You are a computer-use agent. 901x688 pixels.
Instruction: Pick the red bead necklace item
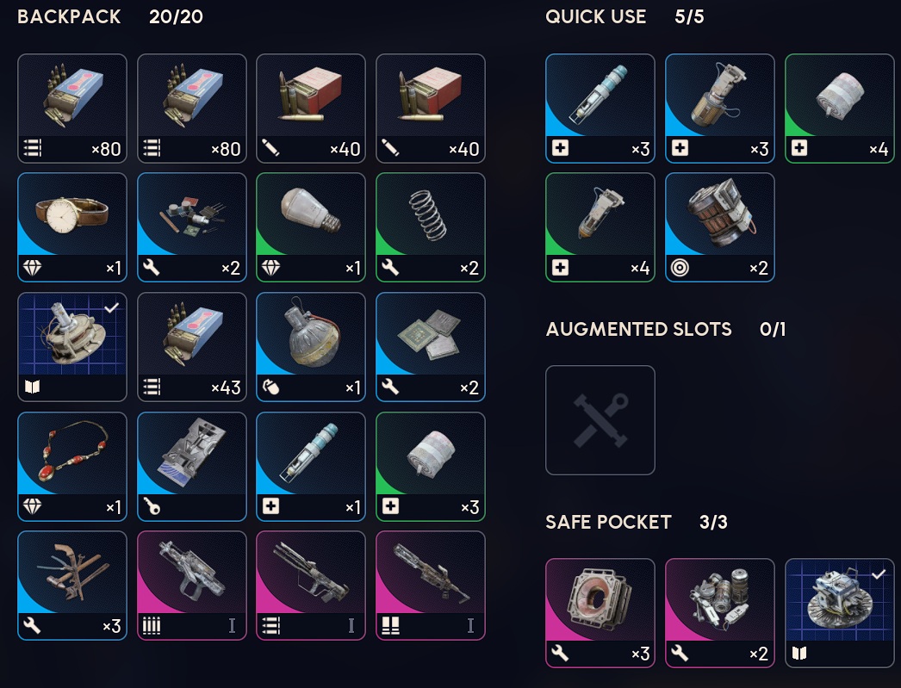(72, 467)
